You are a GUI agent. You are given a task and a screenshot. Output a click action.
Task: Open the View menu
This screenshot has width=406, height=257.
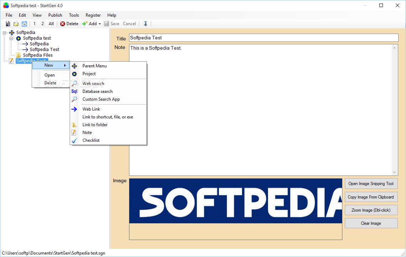[x=37, y=15]
